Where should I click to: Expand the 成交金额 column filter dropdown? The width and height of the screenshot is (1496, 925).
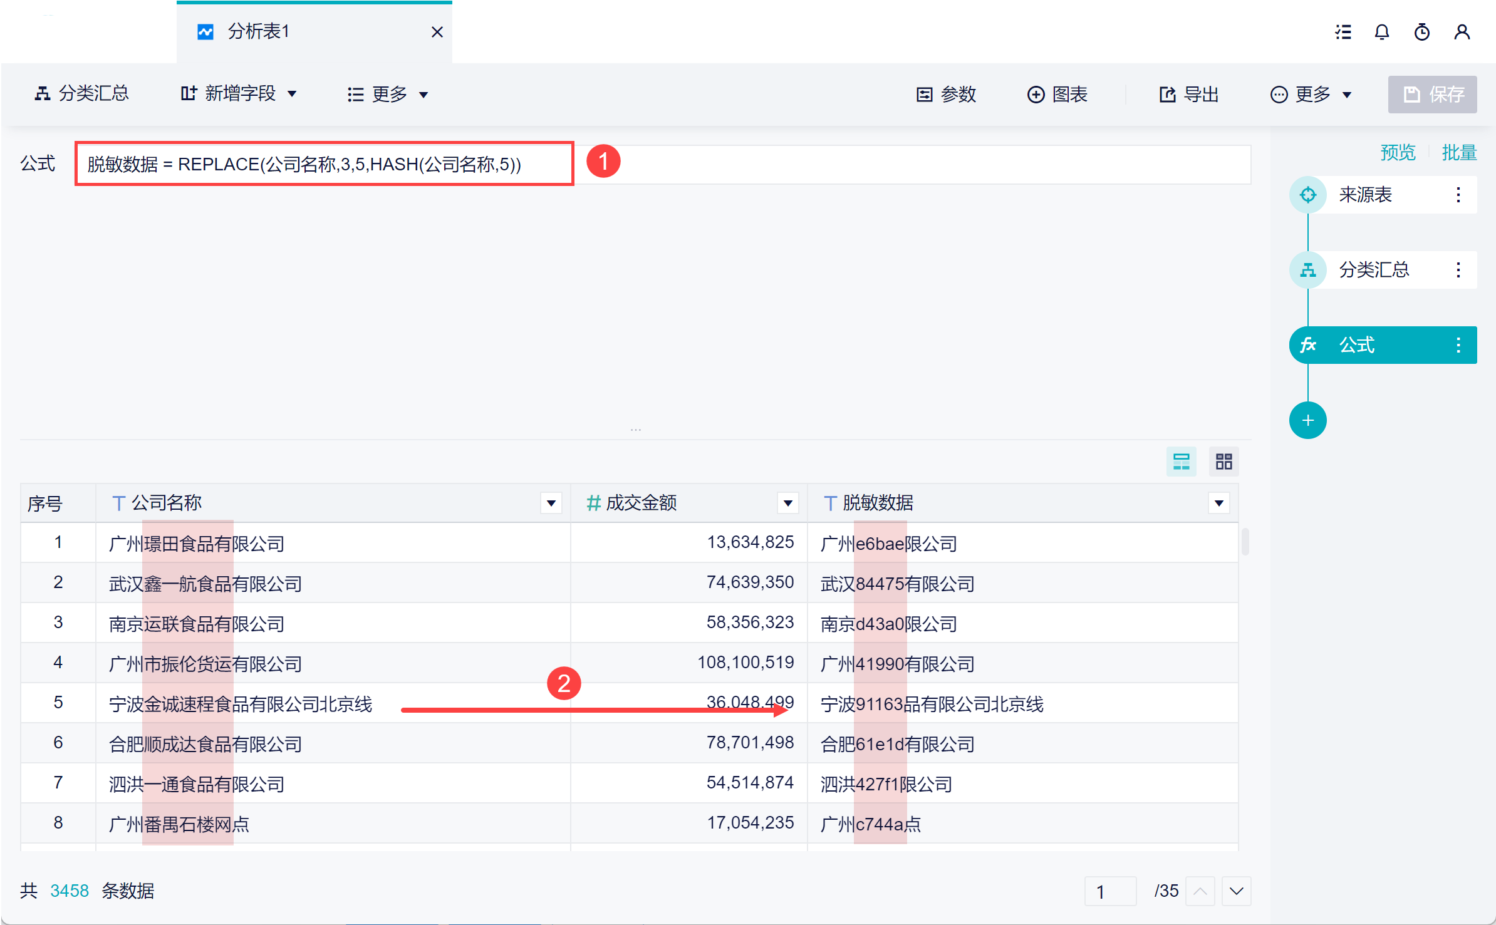coord(787,503)
